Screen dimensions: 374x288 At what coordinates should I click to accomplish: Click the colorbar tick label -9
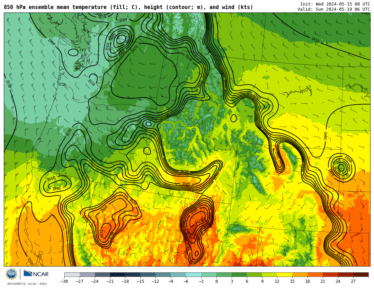[x=170, y=281]
